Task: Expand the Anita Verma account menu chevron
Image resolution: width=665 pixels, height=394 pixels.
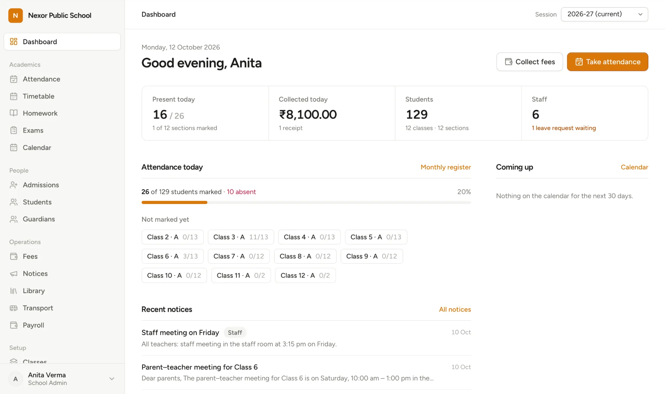Action: (112, 379)
